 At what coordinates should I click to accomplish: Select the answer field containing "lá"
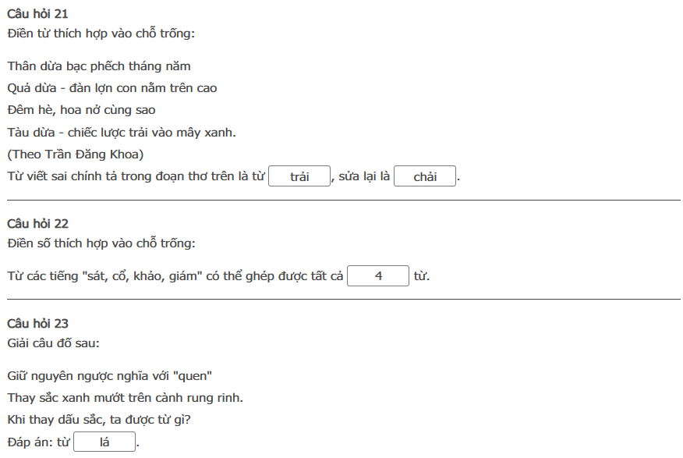point(104,442)
